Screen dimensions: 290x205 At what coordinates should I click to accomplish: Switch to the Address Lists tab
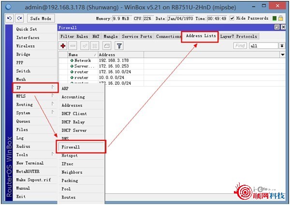coord(201,36)
